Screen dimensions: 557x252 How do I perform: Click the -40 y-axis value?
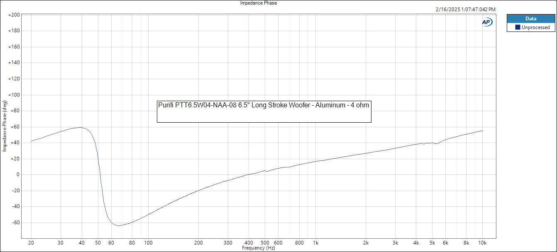pos(15,206)
